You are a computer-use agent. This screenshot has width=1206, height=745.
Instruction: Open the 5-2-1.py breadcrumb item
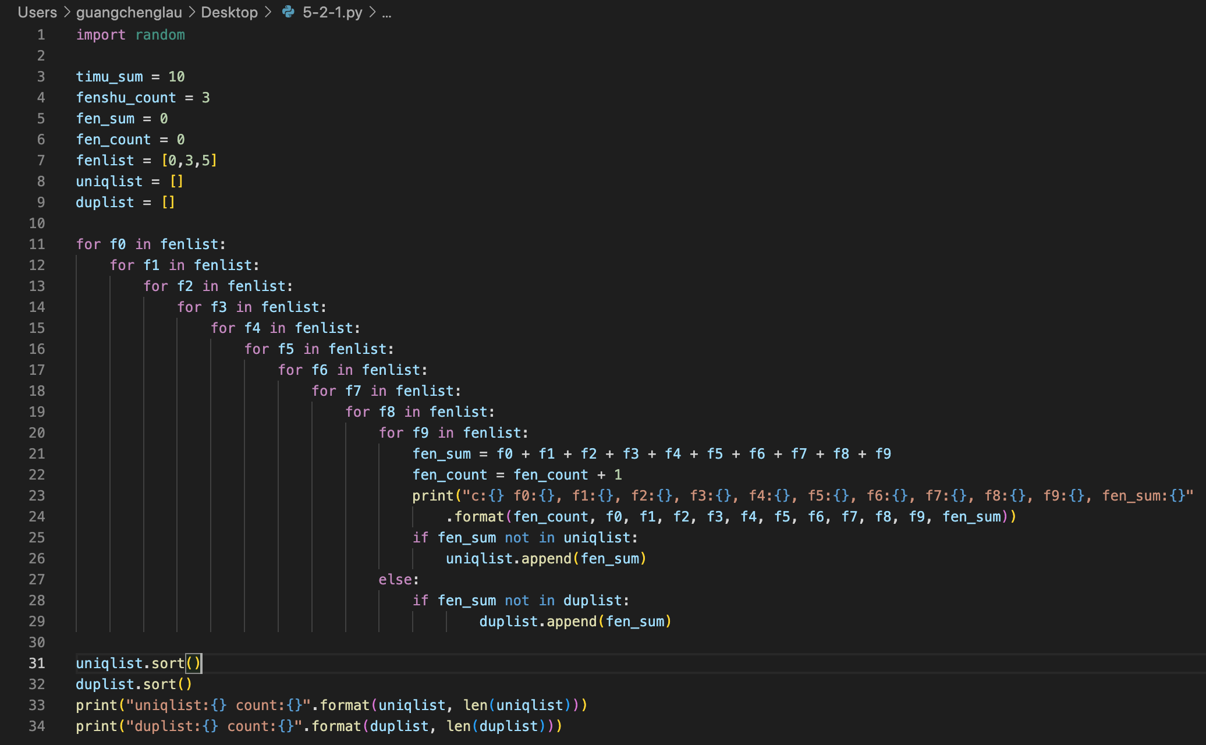tap(332, 12)
